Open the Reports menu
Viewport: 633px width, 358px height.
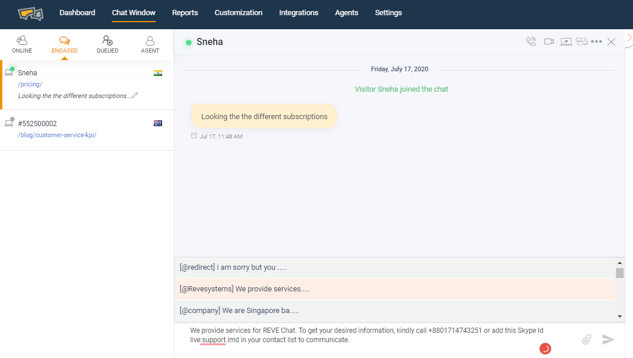pyautogui.click(x=185, y=13)
